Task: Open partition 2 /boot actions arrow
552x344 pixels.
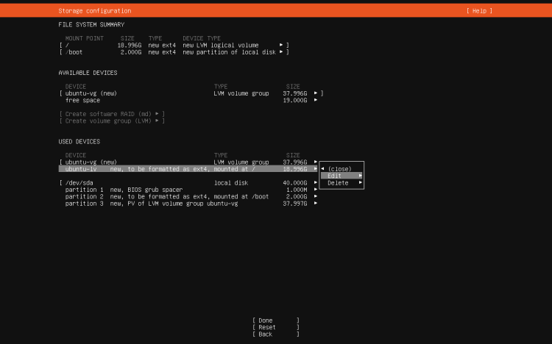Action: [x=316, y=196]
